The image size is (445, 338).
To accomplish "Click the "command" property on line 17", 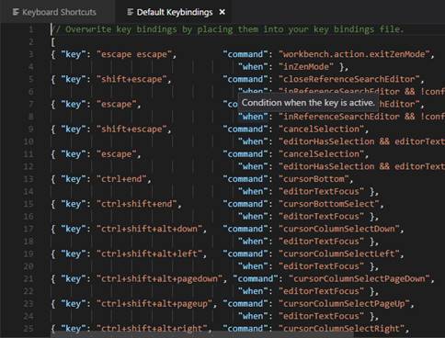I will click(245, 229).
